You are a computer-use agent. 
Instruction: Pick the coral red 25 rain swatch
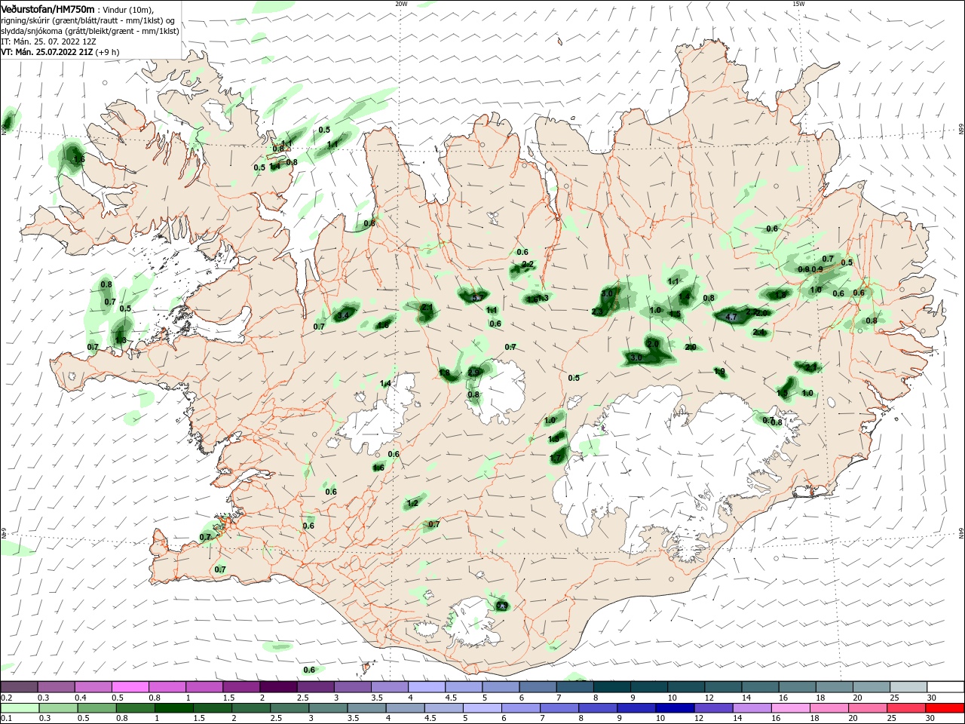(x=908, y=709)
